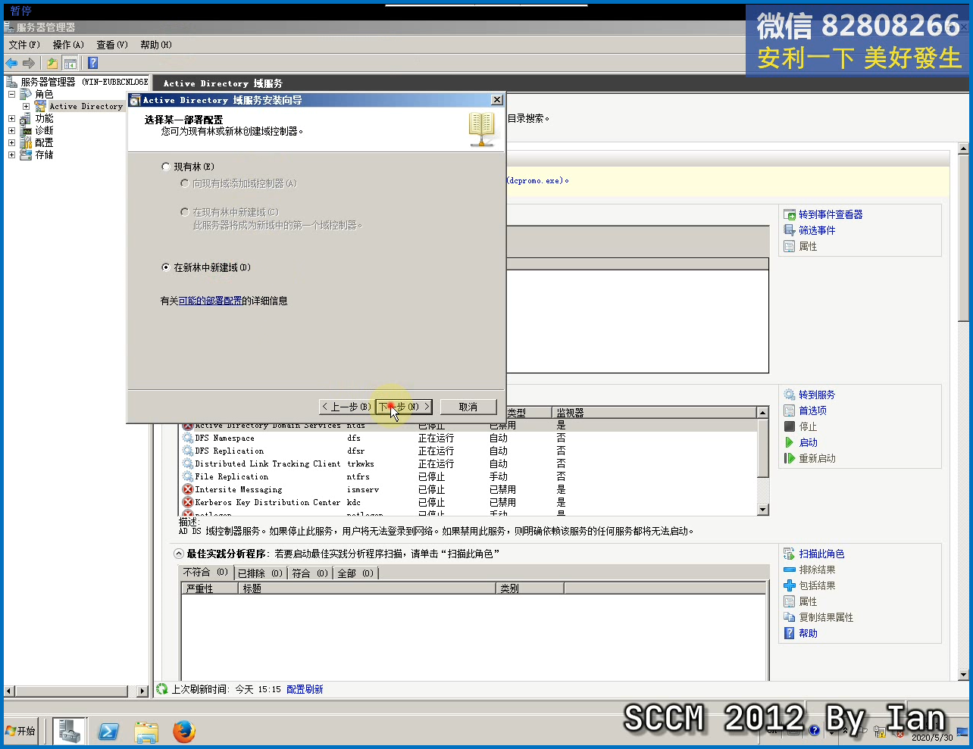
Task: Expand the 存储 tree node
Action: coord(11,154)
